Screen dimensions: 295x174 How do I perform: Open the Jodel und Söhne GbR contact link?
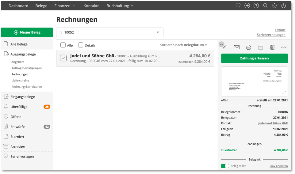tap(273, 123)
